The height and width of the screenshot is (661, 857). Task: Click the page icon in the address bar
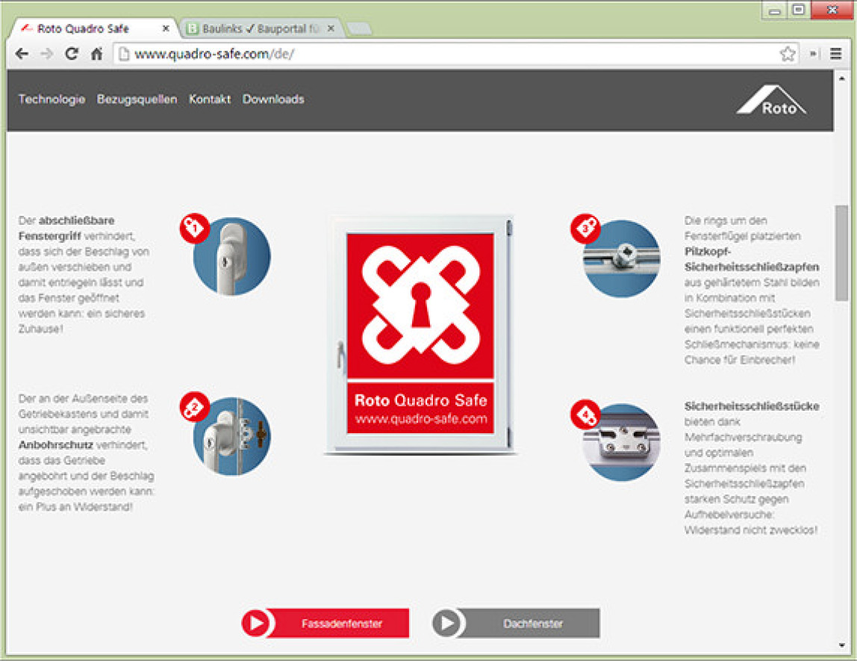click(x=124, y=54)
